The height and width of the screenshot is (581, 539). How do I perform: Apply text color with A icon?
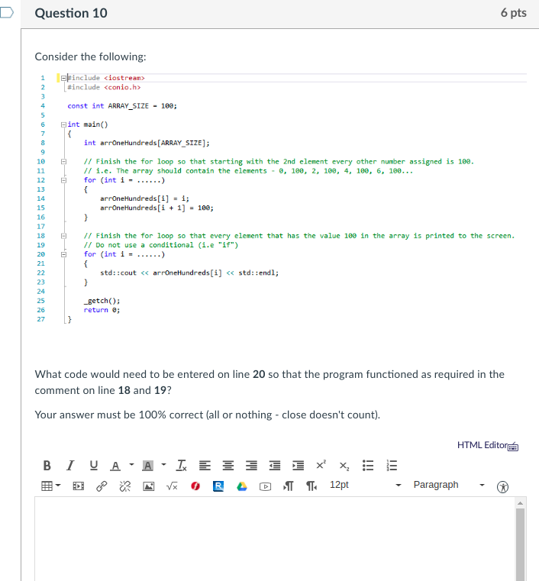pyautogui.click(x=115, y=466)
